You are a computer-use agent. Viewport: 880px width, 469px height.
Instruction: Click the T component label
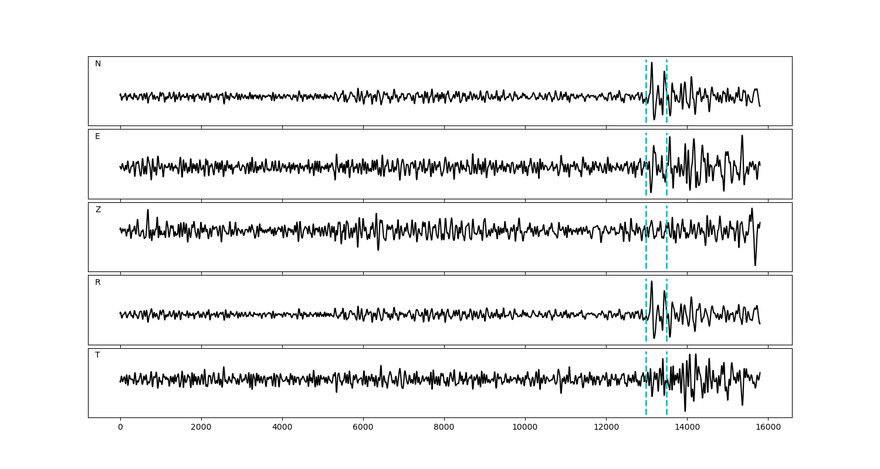click(x=97, y=355)
